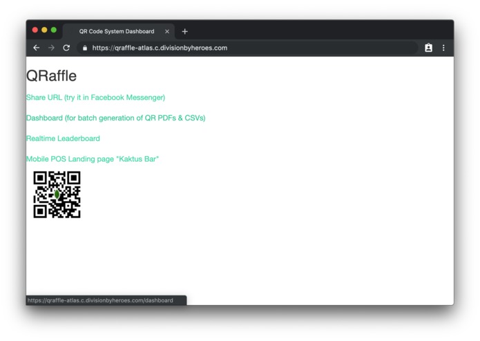Click the QR code image
The image size is (480, 341).
[x=57, y=195]
